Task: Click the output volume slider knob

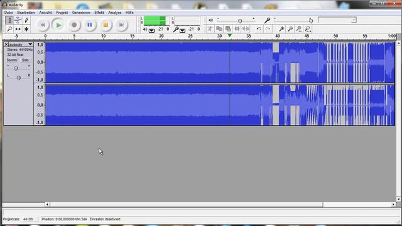Action: 240,21
